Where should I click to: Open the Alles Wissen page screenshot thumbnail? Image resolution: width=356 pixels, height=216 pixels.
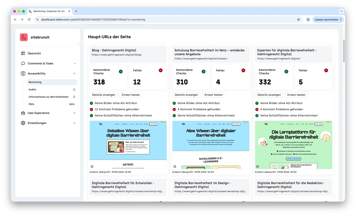211,145
